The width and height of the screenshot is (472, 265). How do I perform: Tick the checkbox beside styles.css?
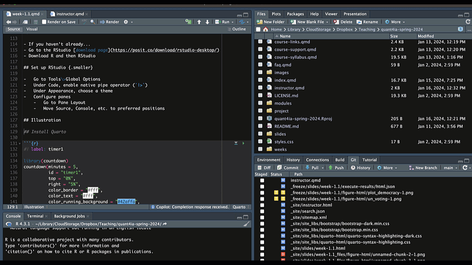coord(261,141)
